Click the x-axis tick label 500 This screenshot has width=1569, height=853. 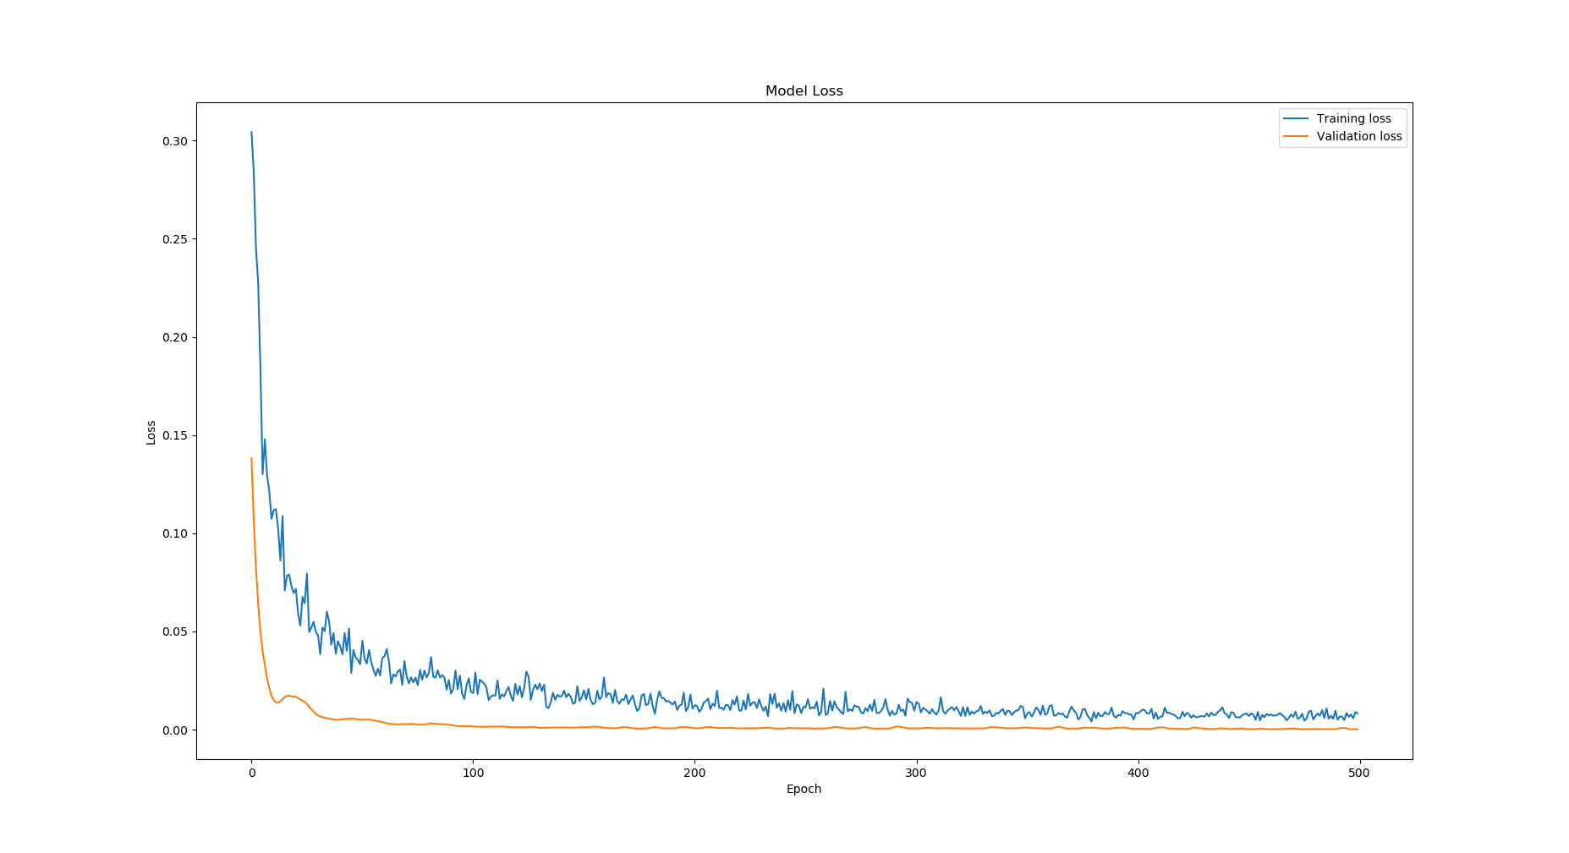pyautogui.click(x=1358, y=773)
